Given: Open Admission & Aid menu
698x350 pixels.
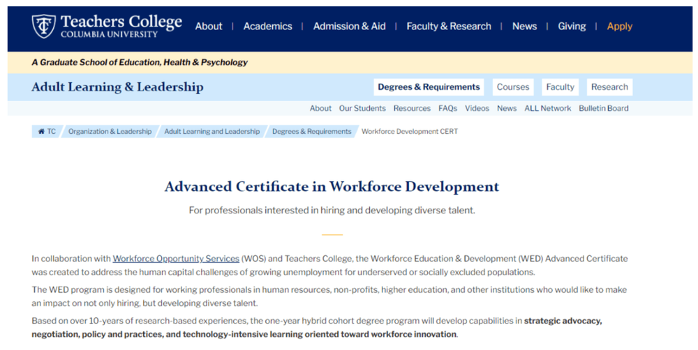Looking at the screenshot, I should [349, 26].
